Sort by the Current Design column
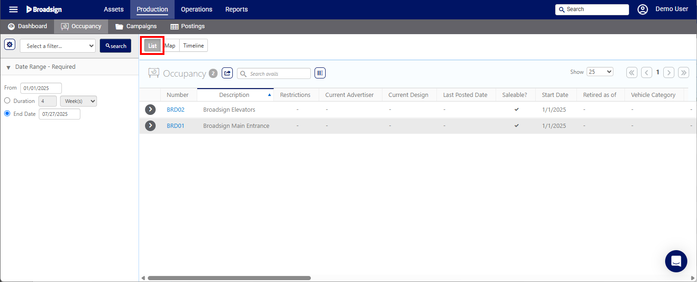 pyautogui.click(x=408, y=95)
